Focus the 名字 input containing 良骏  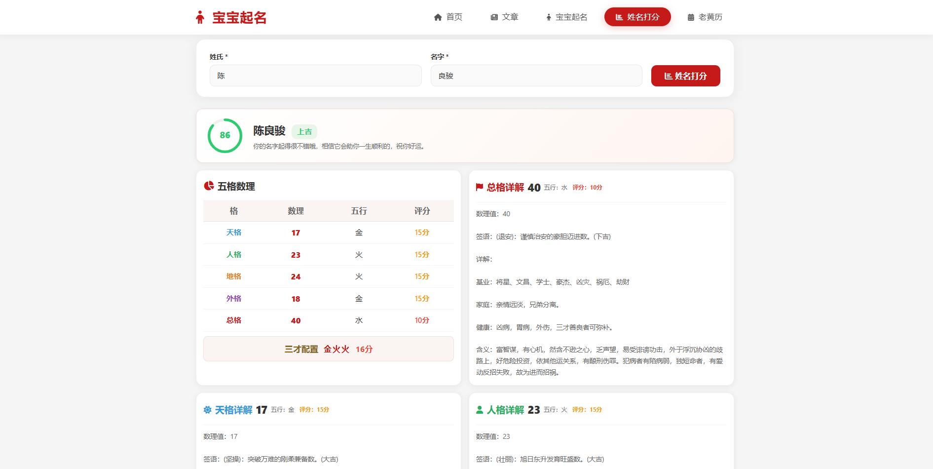[x=536, y=76]
